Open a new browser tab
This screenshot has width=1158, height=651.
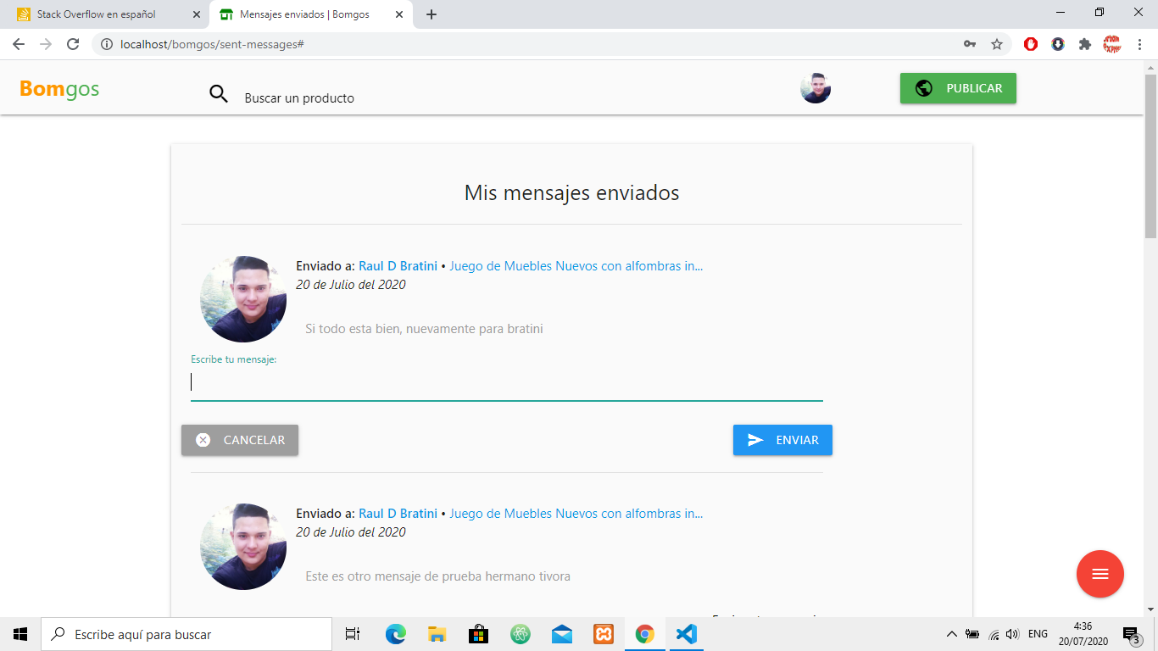tap(431, 14)
